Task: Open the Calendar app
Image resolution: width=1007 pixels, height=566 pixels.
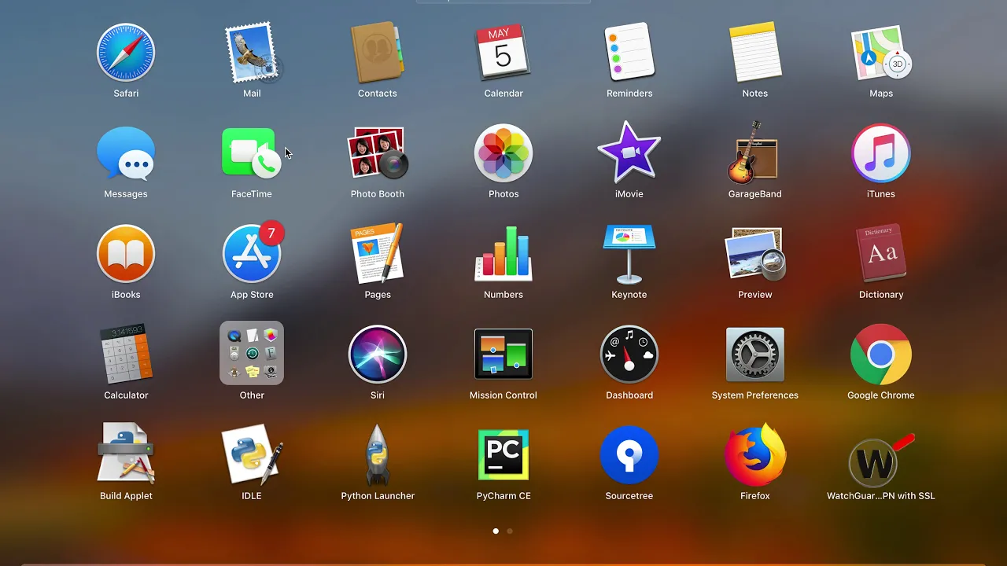Action: (503, 53)
